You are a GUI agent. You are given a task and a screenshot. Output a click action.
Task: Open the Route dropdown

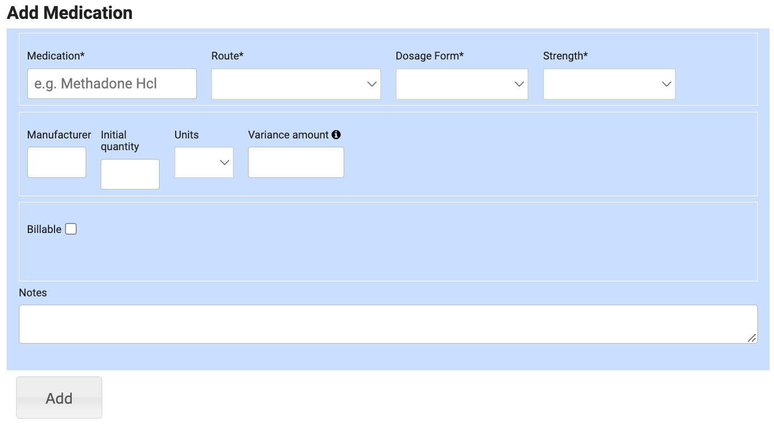[x=296, y=84]
